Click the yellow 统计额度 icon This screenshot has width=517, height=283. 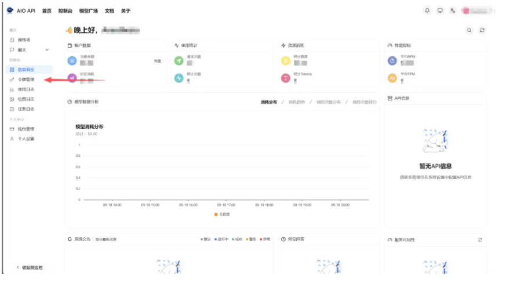click(x=286, y=61)
